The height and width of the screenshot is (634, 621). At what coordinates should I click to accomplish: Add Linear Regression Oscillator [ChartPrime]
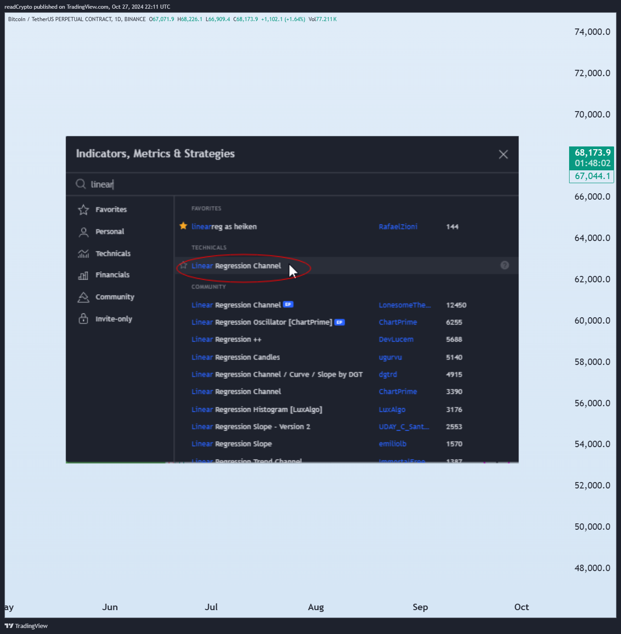262,322
